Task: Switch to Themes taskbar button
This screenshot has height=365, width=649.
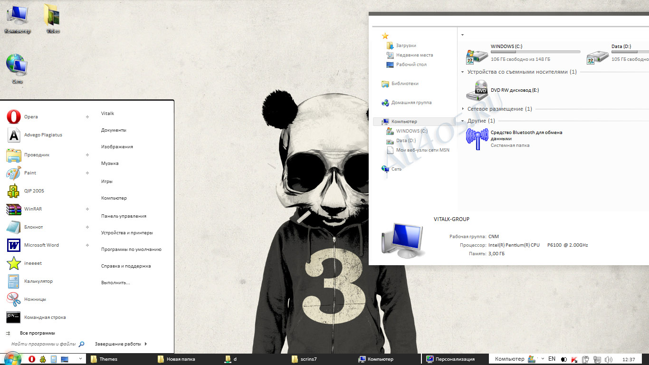Action: coord(121,359)
